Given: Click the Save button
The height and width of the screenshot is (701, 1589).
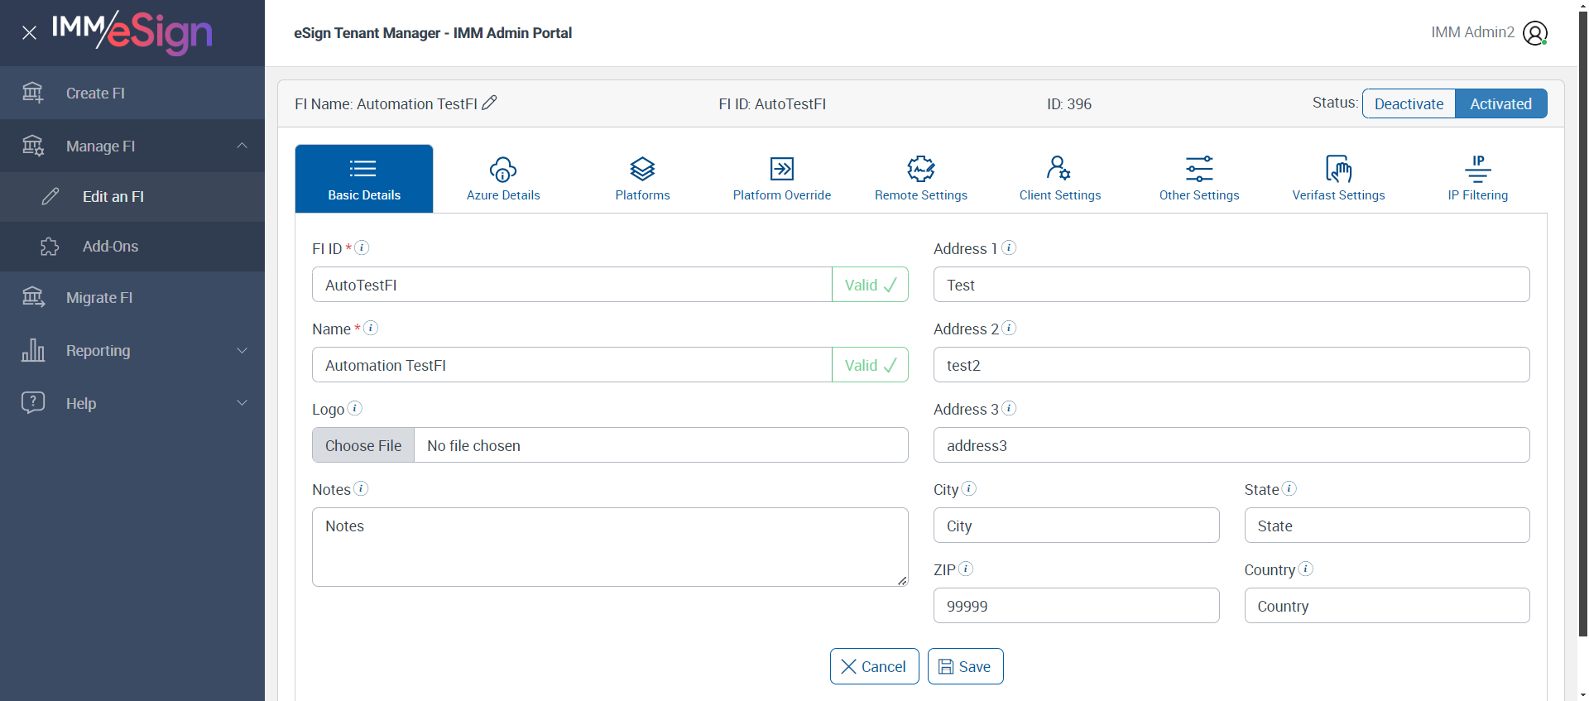Looking at the screenshot, I should [965, 666].
